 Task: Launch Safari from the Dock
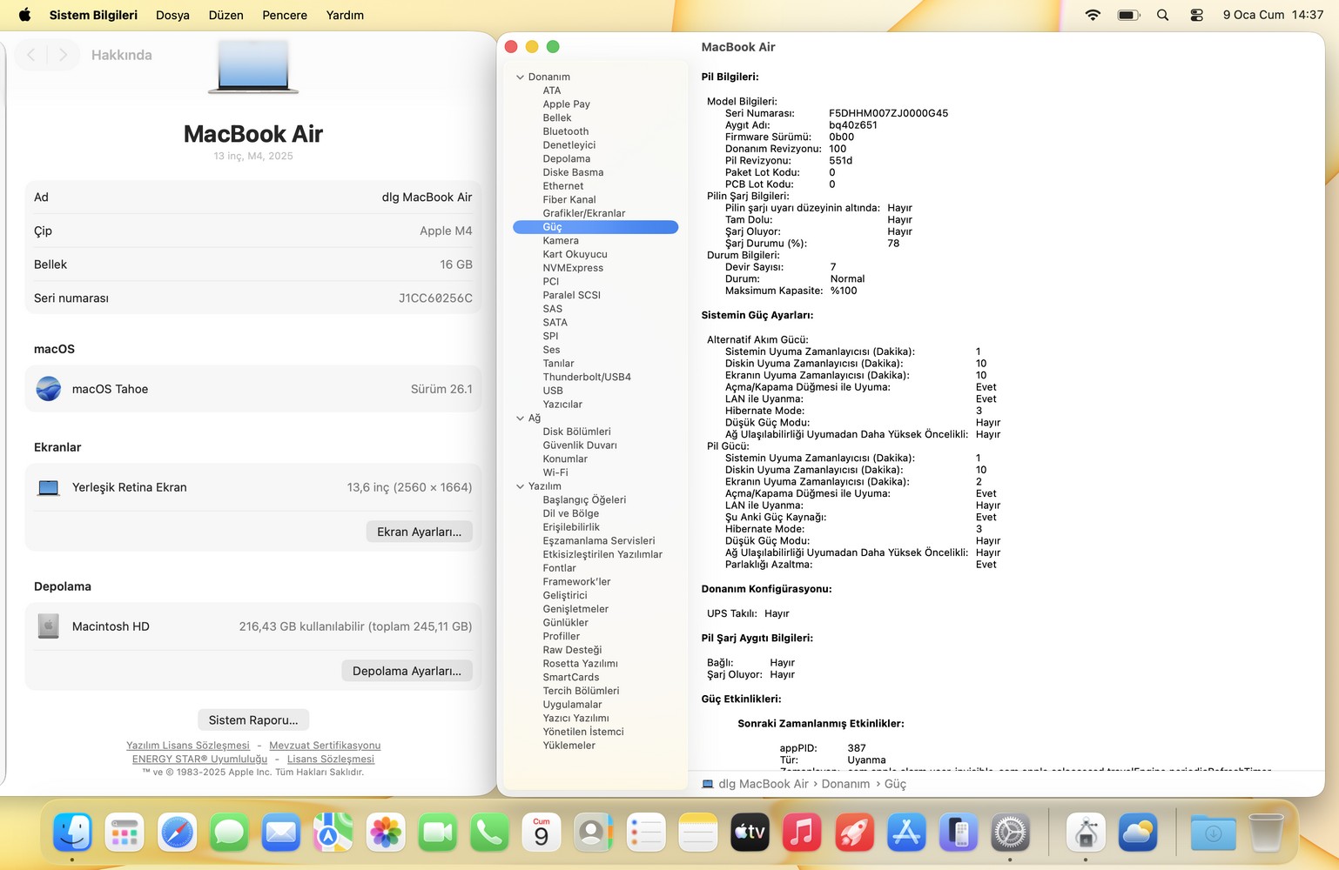pyautogui.click(x=177, y=833)
